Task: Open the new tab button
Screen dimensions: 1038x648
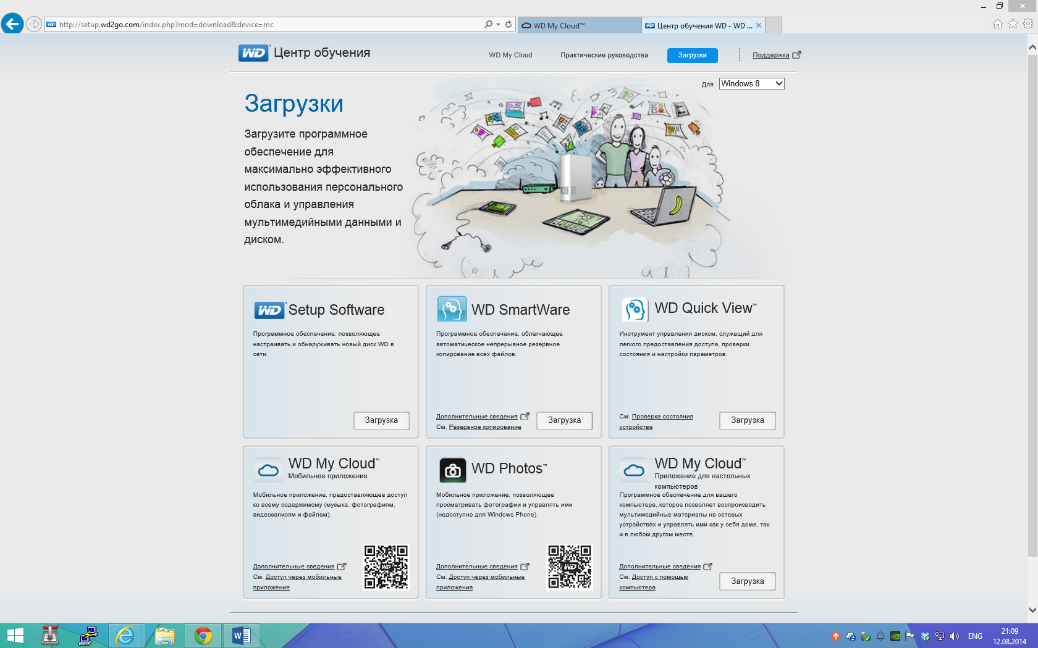Action: point(774,25)
